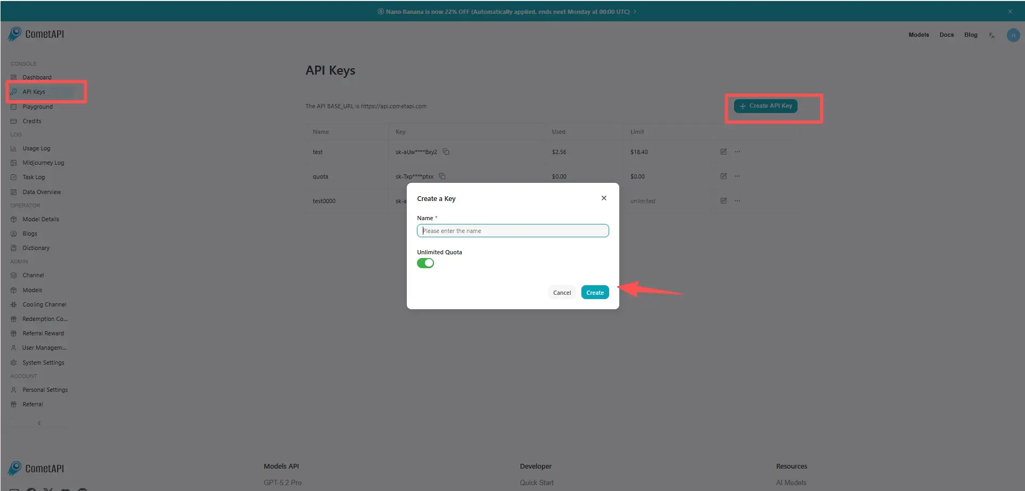Cancel the Create a Key dialog
1025x491 pixels.
pyautogui.click(x=562, y=293)
